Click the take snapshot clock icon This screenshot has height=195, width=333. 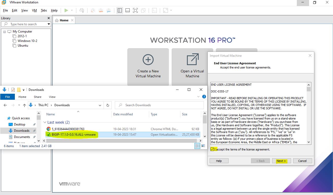click(93, 10)
